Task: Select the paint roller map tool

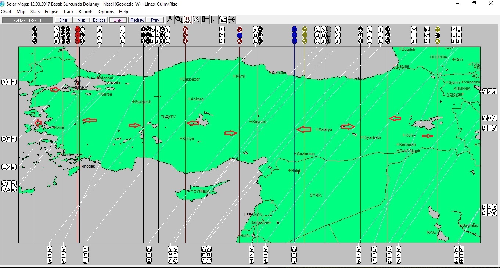Action: (x=205, y=19)
